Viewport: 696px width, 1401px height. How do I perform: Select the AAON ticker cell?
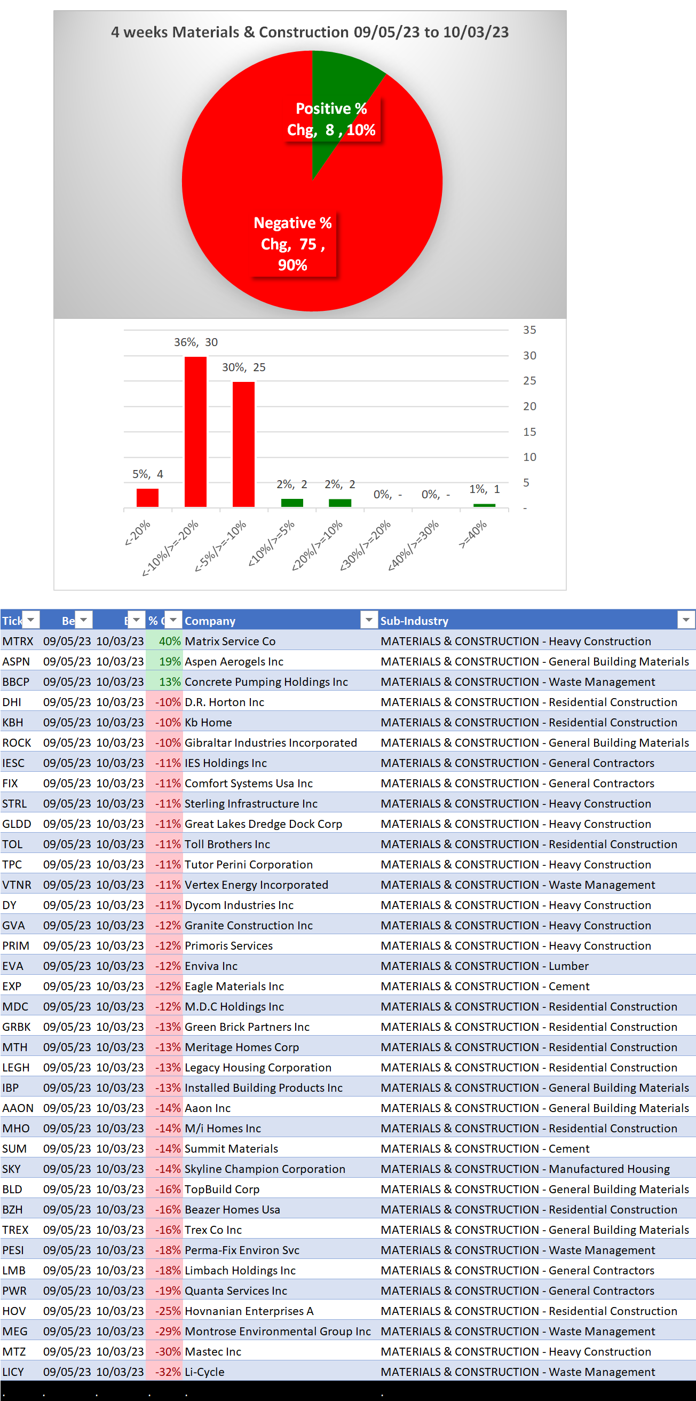21,1108
